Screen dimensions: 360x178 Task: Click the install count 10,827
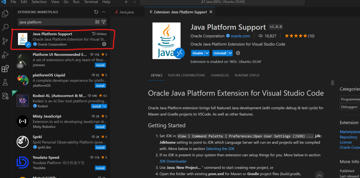(x=267, y=36)
